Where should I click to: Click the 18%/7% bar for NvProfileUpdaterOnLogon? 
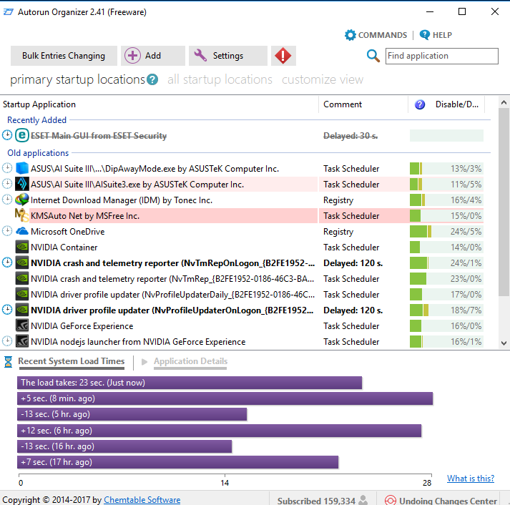tap(446, 310)
